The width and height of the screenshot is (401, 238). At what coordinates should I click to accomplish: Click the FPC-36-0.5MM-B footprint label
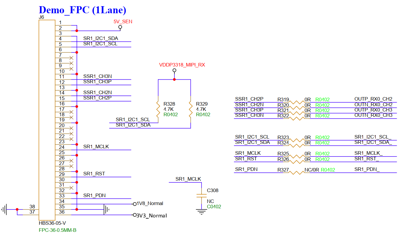(x=57, y=230)
